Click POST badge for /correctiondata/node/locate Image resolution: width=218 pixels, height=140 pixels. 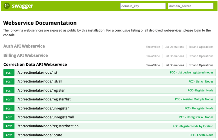click(x=9, y=135)
